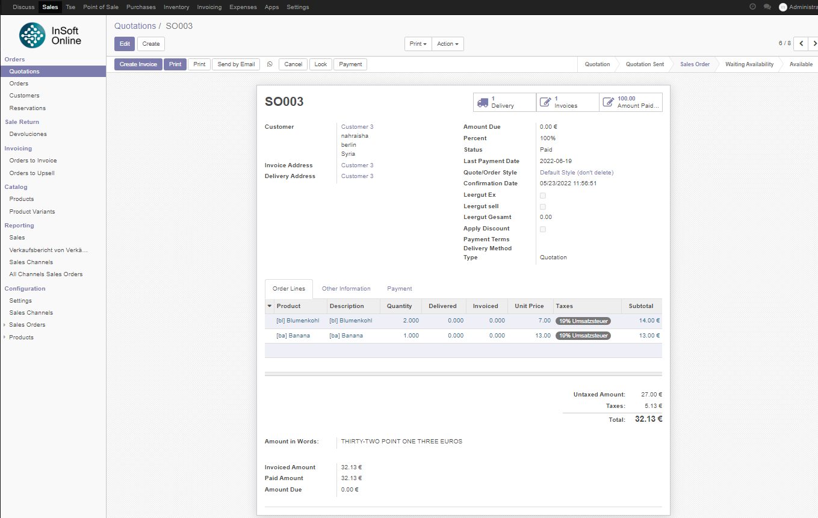Open the Tse menu
The width and height of the screenshot is (818, 518).
point(70,7)
